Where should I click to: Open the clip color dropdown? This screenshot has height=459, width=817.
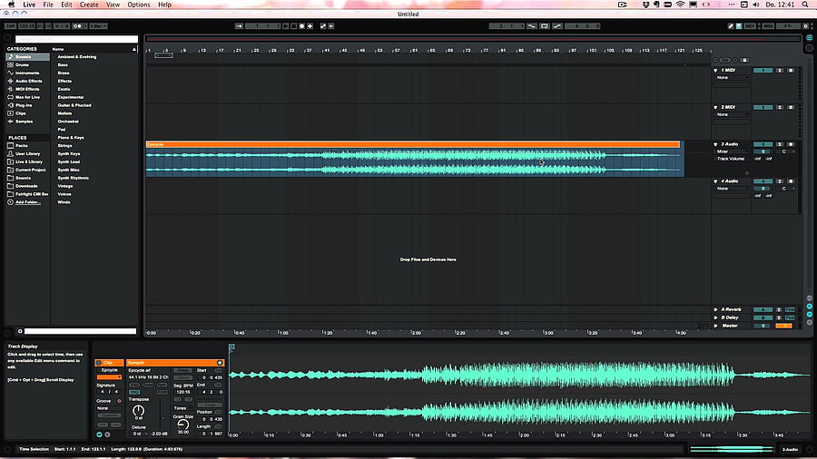[109, 377]
